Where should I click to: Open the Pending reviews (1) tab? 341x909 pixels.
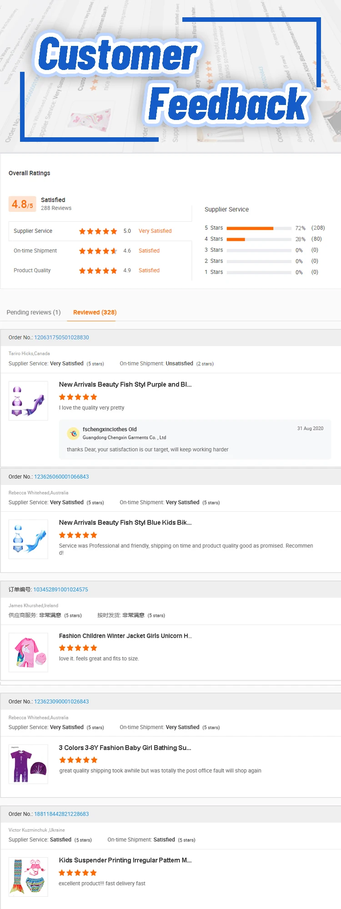point(34,312)
